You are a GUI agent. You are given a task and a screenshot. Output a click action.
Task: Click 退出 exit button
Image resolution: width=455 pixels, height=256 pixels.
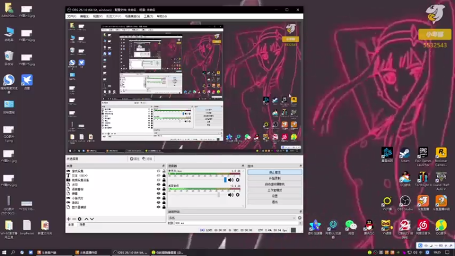[275, 202]
